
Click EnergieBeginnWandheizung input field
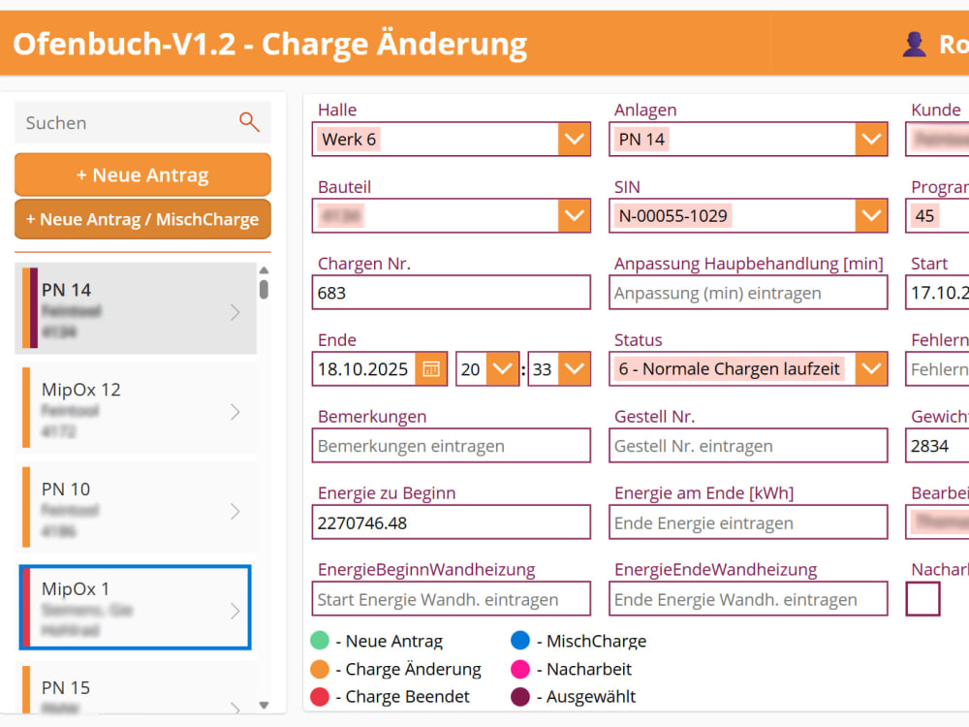(452, 599)
